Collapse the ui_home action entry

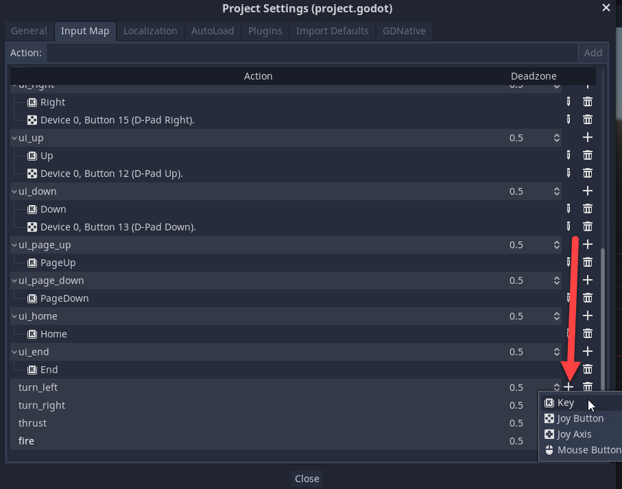(14, 316)
